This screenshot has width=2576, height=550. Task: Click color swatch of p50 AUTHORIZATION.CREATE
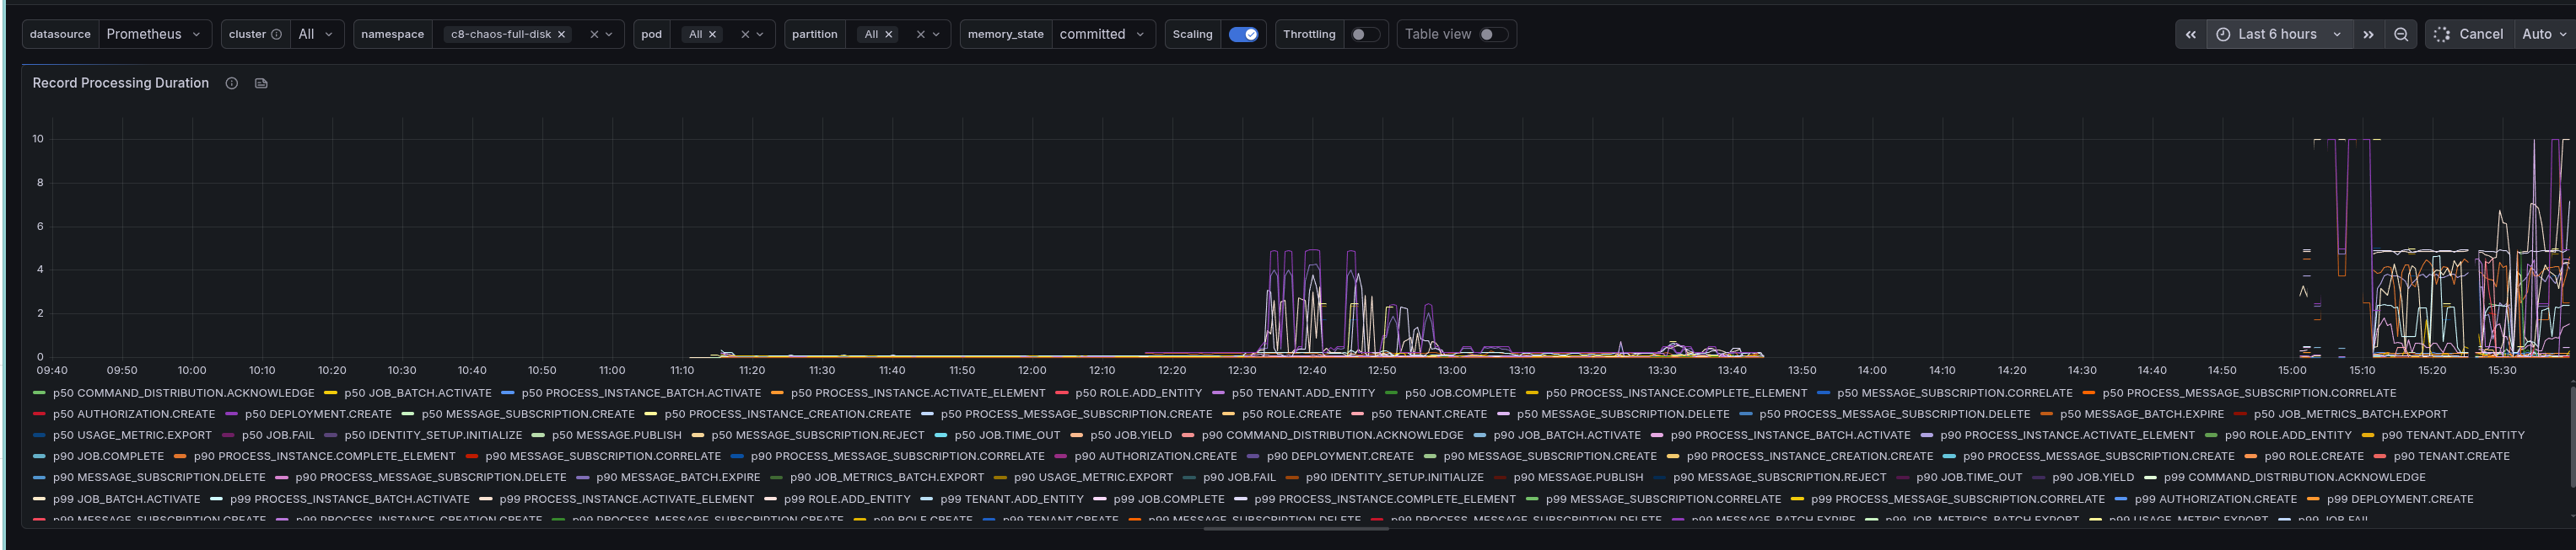pos(39,414)
